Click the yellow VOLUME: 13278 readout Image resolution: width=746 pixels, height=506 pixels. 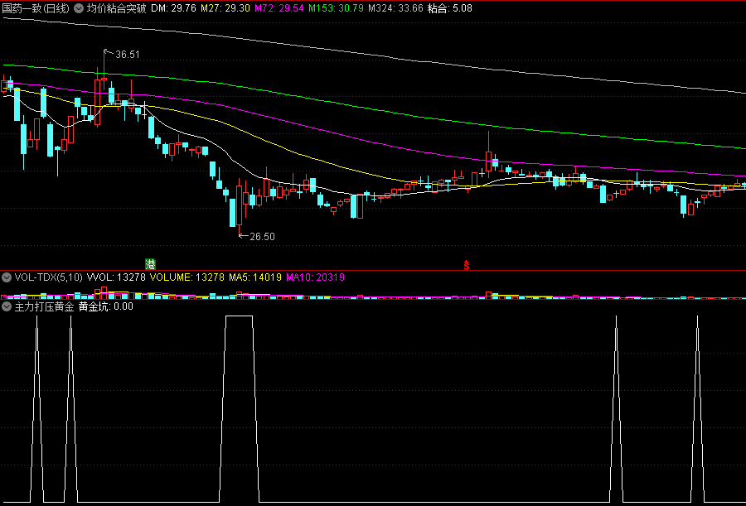click(x=187, y=277)
